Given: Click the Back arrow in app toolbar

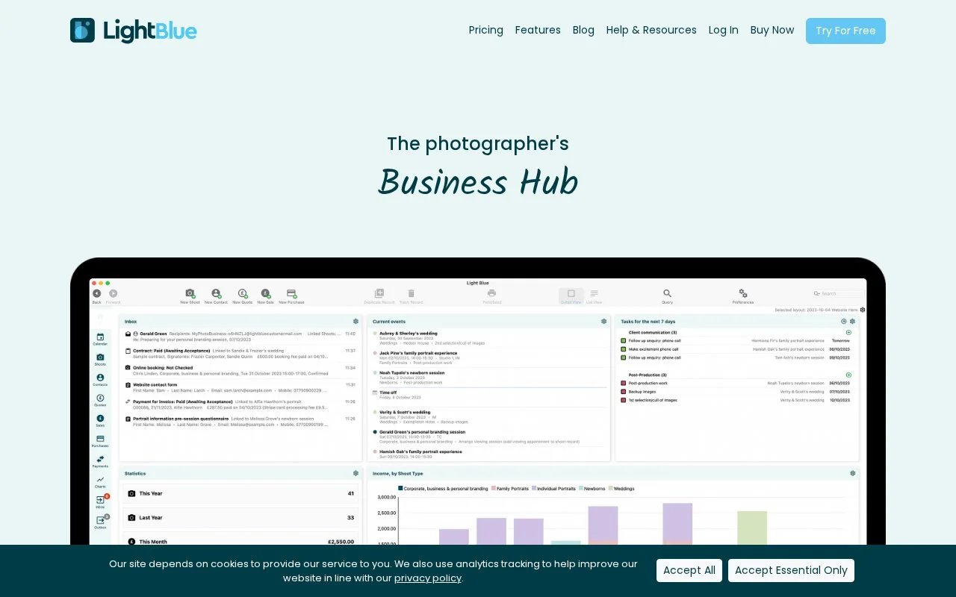Looking at the screenshot, I should (x=96, y=294).
